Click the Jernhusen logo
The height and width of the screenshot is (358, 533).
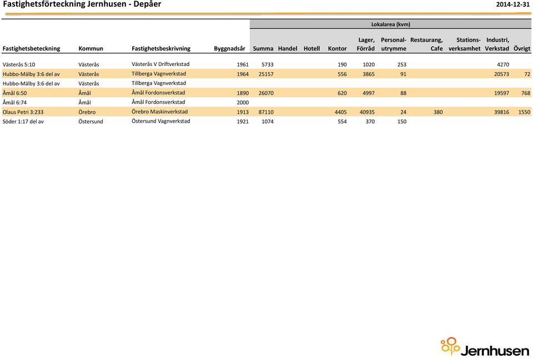pyautogui.click(x=485, y=347)
